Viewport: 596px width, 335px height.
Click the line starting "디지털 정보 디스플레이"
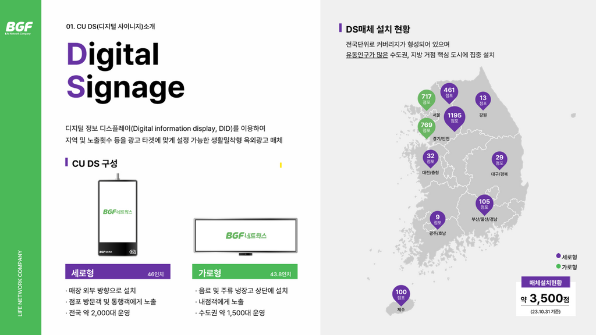tap(165, 129)
